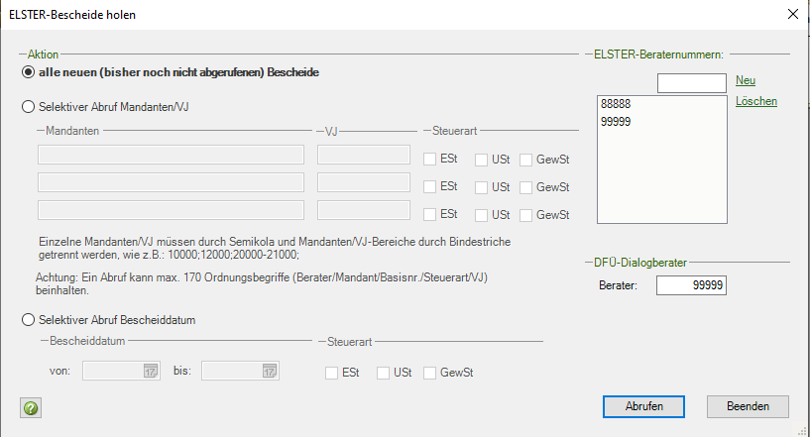
Task: Focus the new Beraternummer input field
Action: pyautogui.click(x=692, y=83)
